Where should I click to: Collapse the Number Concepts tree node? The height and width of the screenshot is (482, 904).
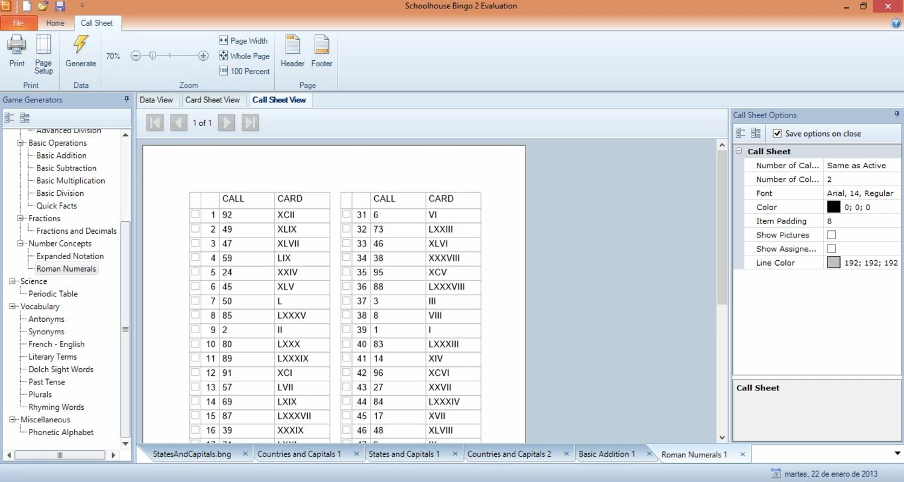point(21,243)
